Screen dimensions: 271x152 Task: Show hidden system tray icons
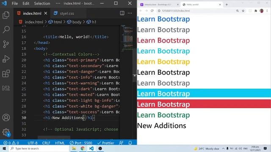[223, 149]
